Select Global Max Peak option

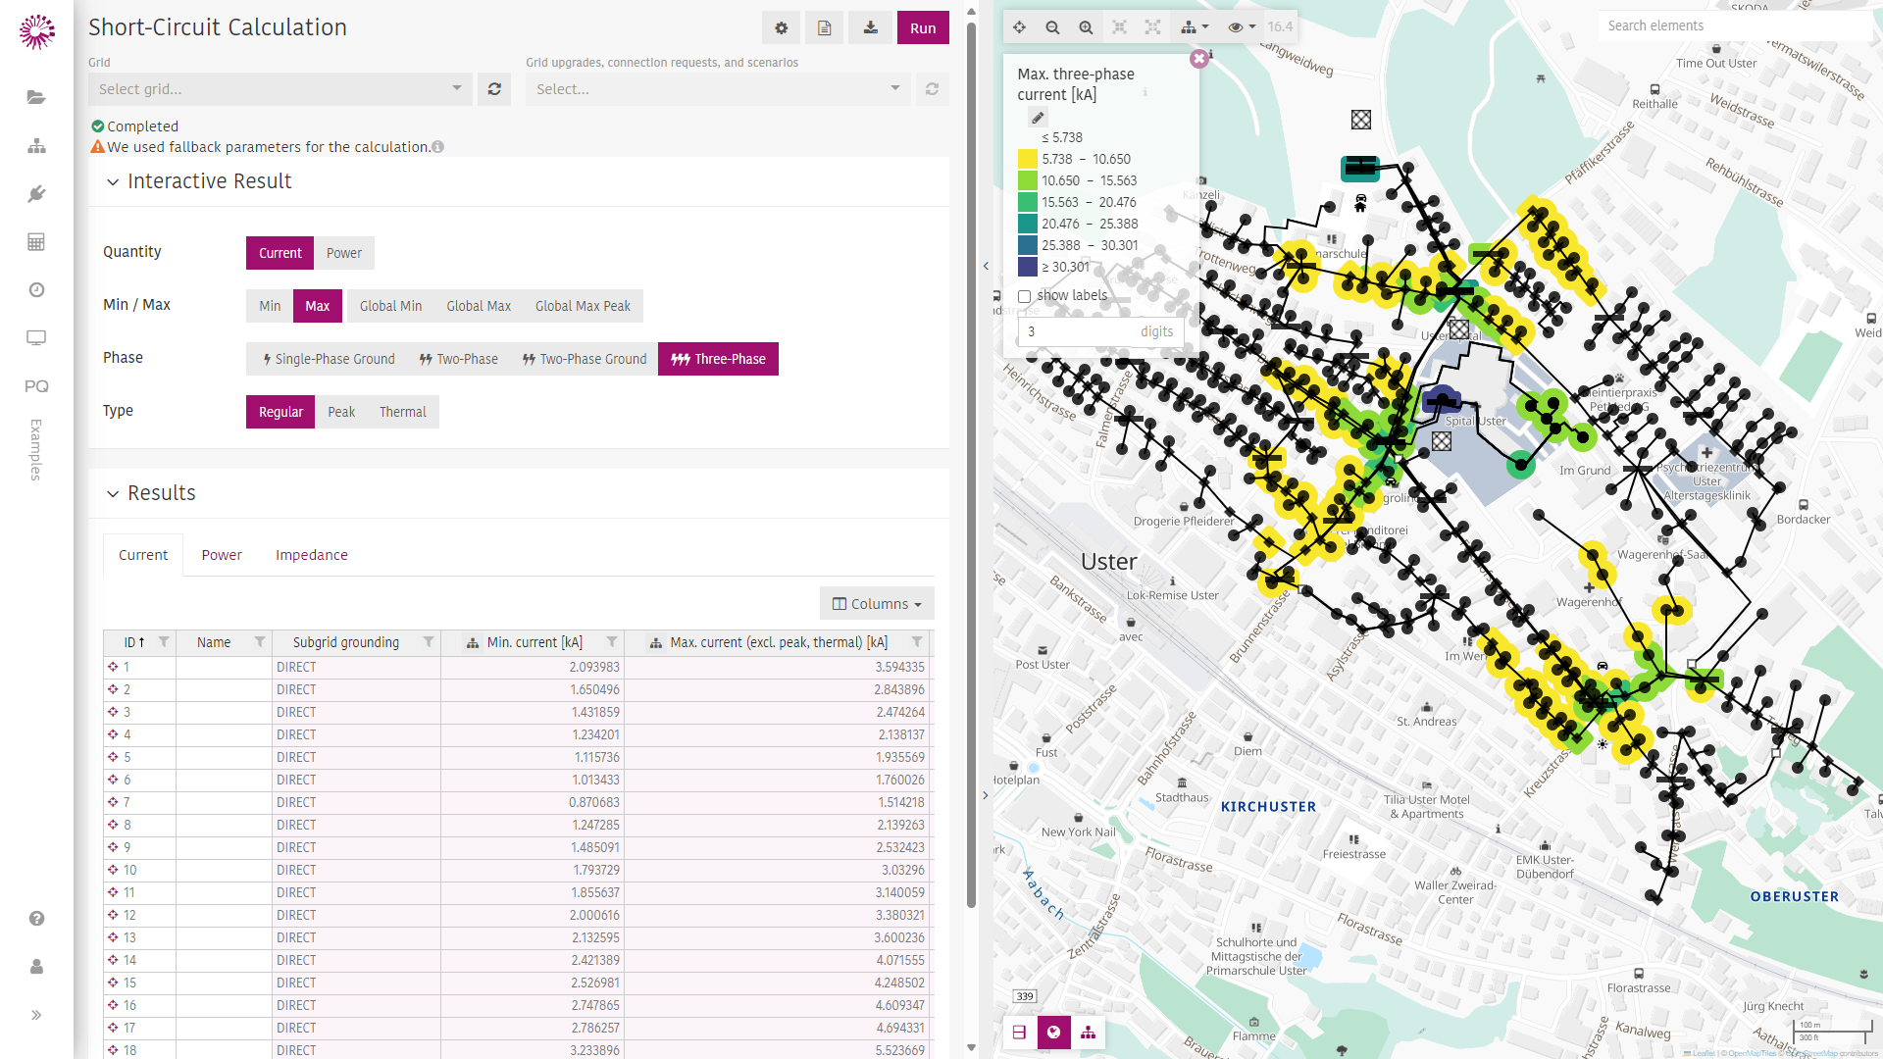pyautogui.click(x=583, y=306)
